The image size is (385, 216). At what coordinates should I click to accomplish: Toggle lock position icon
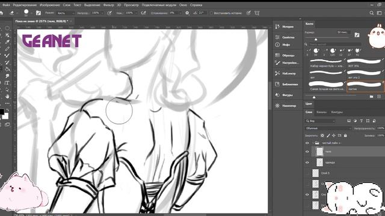[x=334, y=136]
